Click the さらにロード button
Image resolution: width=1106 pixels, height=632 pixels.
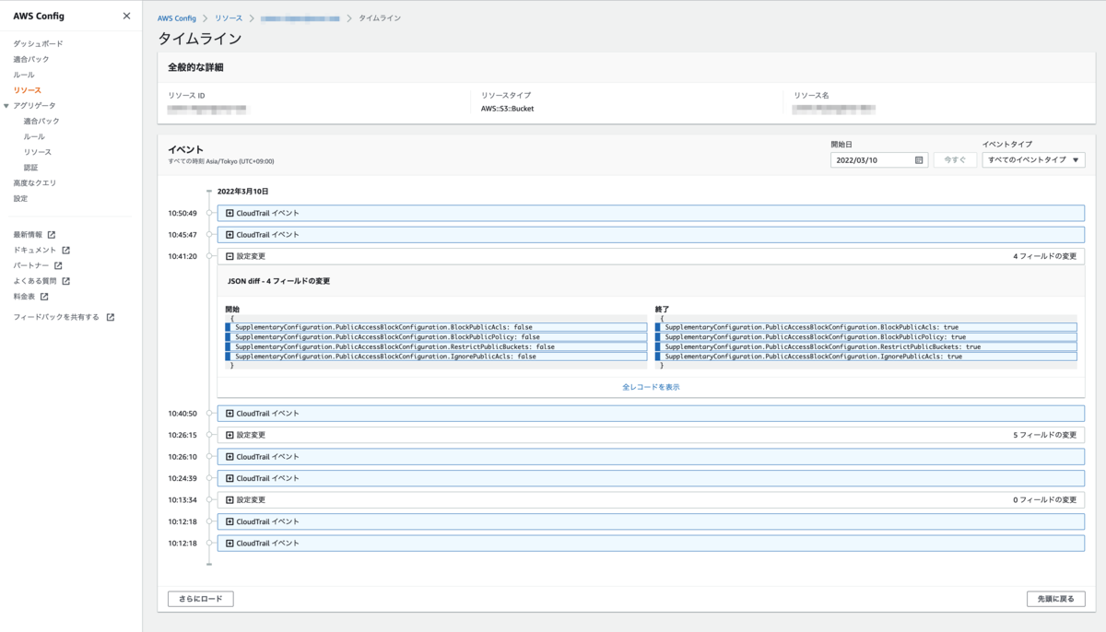tap(201, 599)
